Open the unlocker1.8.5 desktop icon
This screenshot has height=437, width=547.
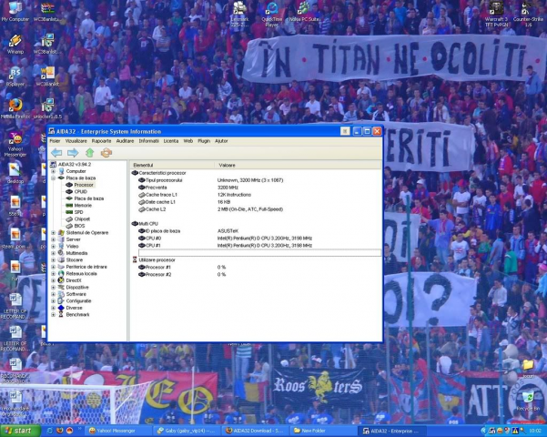pyautogui.click(x=47, y=108)
